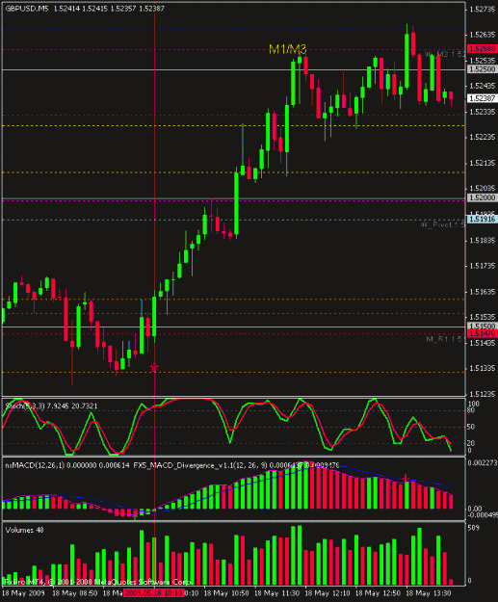Click the 1.52635 price axis value

coord(483,35)
